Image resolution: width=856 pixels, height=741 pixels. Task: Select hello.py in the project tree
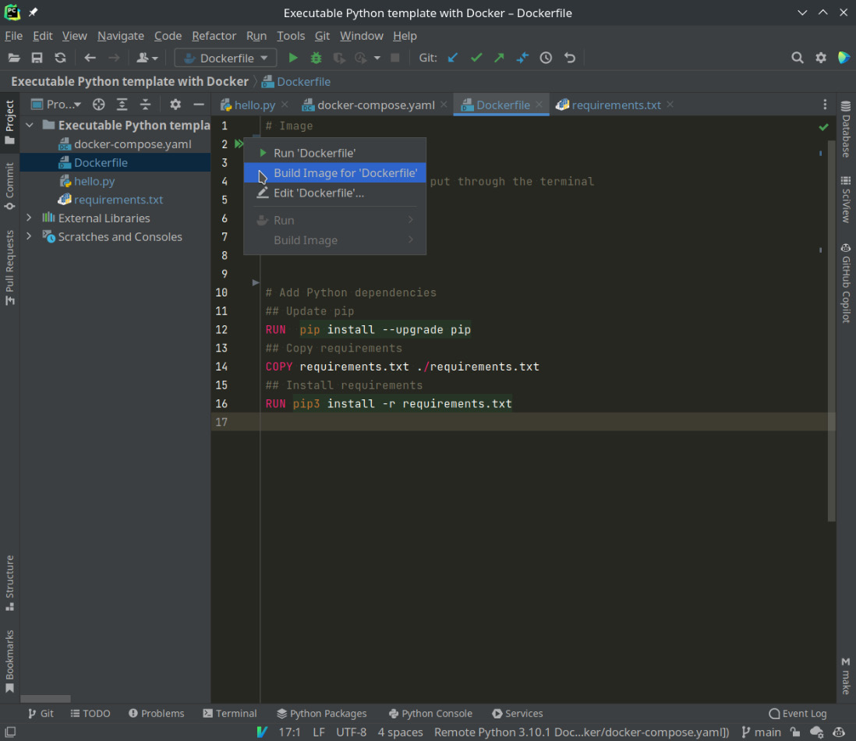coord(94,181)
